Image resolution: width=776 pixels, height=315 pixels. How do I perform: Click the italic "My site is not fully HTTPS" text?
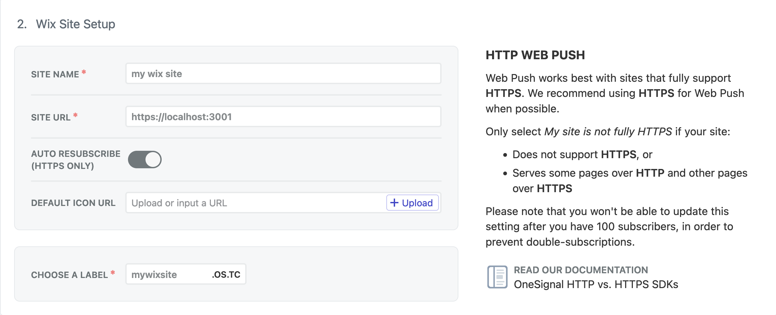(608, 132)
